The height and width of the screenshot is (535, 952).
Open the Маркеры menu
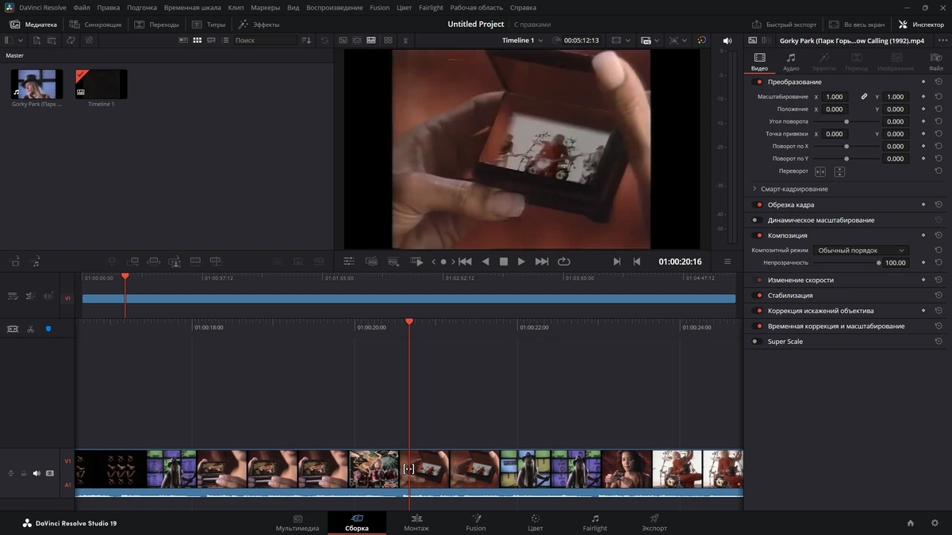(x=265, y=7)
